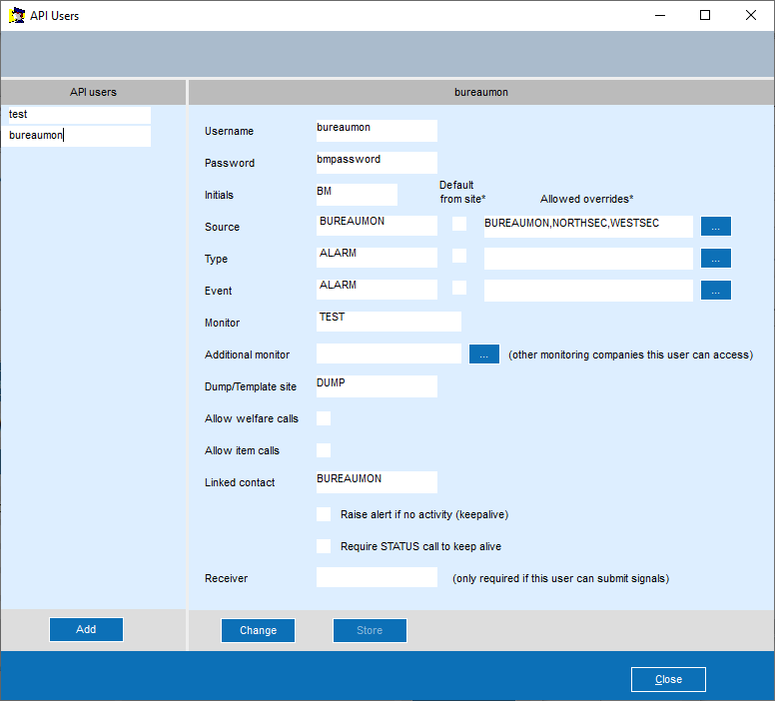Minimize the API Users window
The image size is (775, 701).
click(660, 15)
